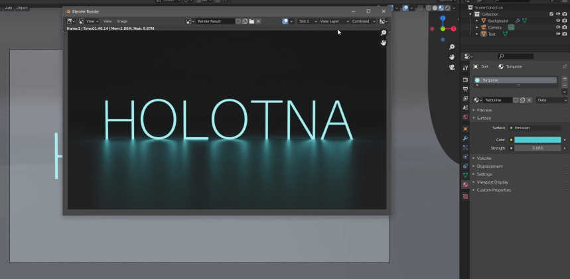This screenshot has height=279, width=570.
Task: Disable Text row render camera icon
Action: coord(565,34)
